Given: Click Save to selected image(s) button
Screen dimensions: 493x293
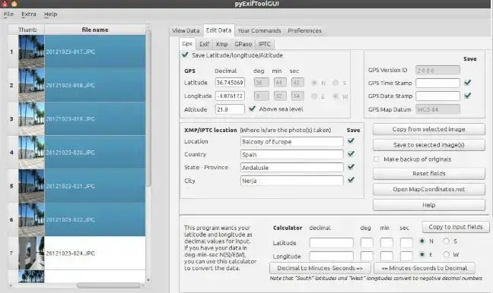Looking at the screenshot, I should coord(429,145).
